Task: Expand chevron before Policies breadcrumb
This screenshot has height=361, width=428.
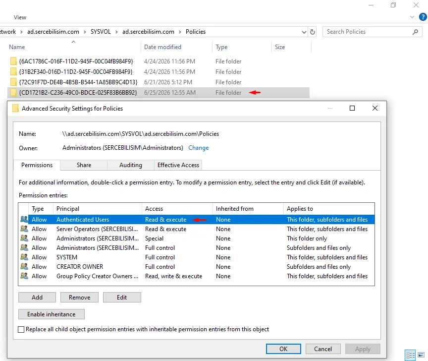Action: [180, 32]
